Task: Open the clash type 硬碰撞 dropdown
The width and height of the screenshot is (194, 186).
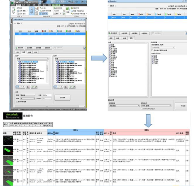Action: coord(28,95)
